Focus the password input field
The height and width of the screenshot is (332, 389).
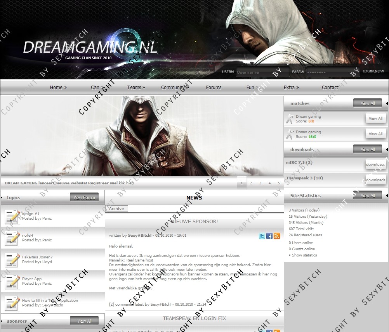[x=333, y=72]
